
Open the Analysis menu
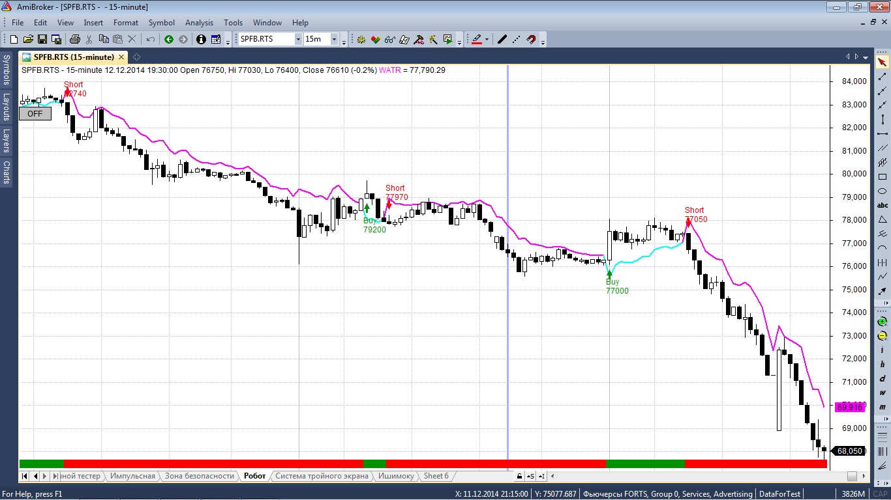point(199,23)
